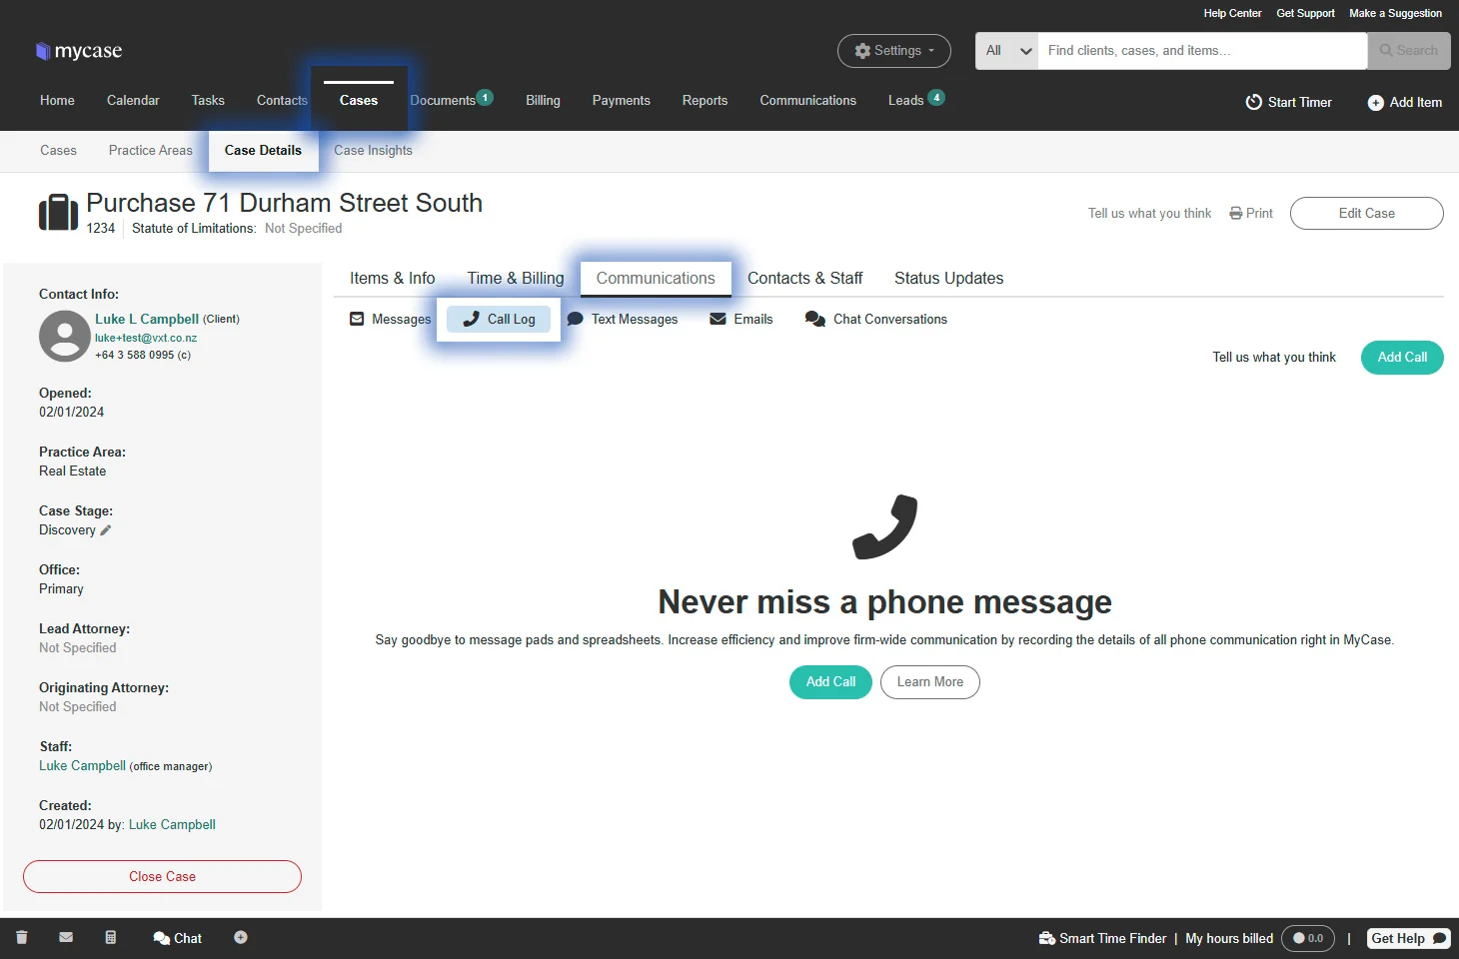Edit case stage with pencil icon
The image size is (1459, 959).
tap(106, 530)
